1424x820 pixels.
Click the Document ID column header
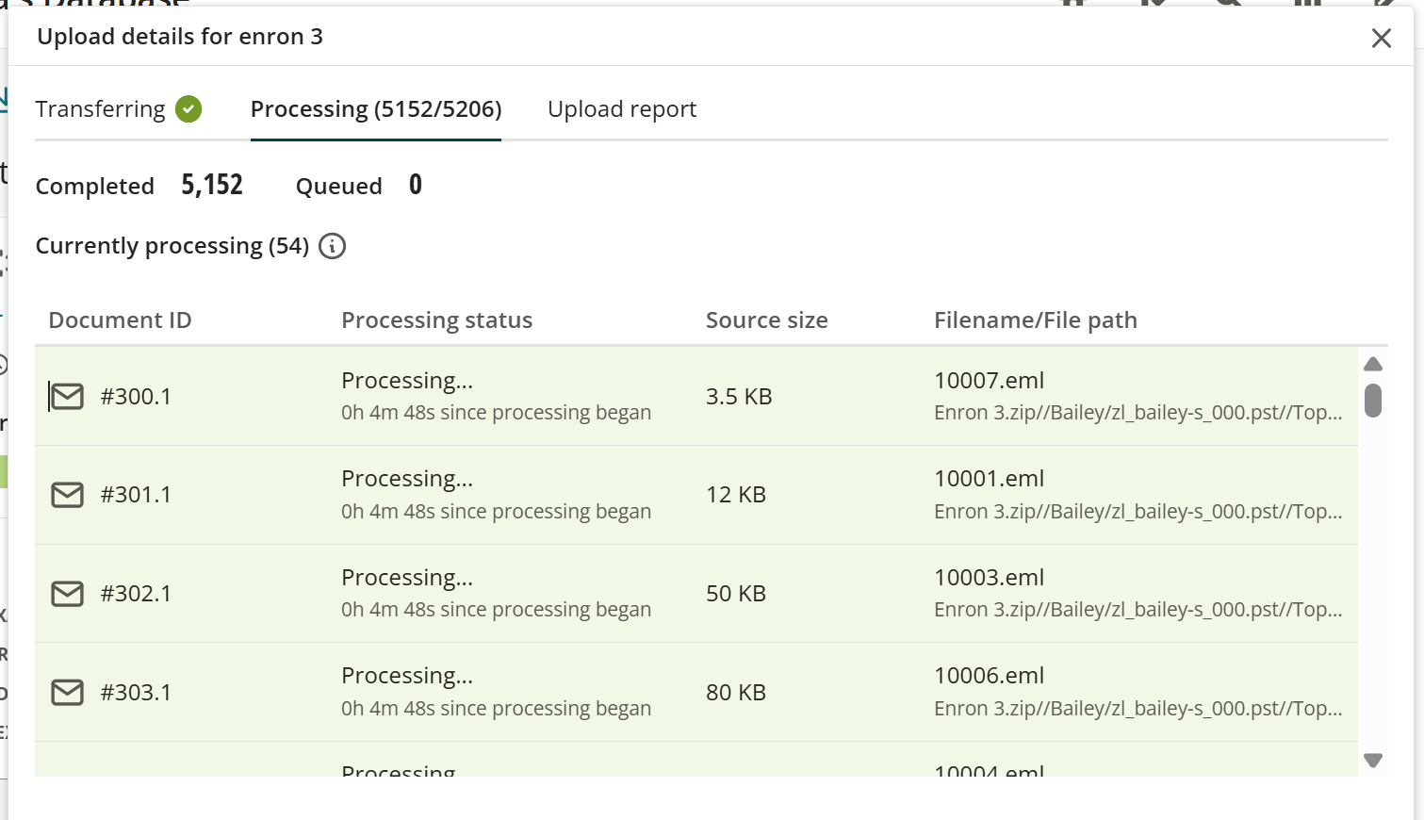click(x=120, y=320)
